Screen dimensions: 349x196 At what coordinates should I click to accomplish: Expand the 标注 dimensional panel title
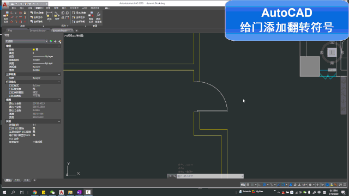(x=64, y=26)
